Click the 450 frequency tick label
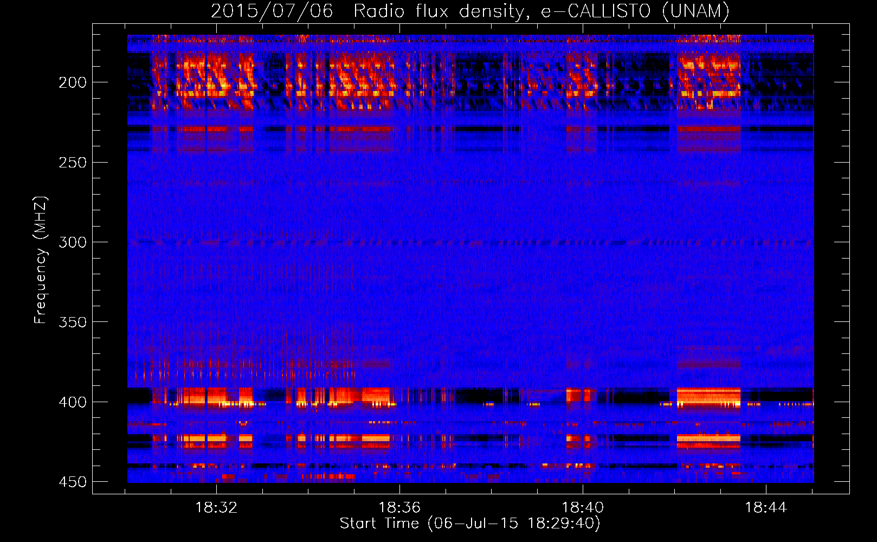 72,482
